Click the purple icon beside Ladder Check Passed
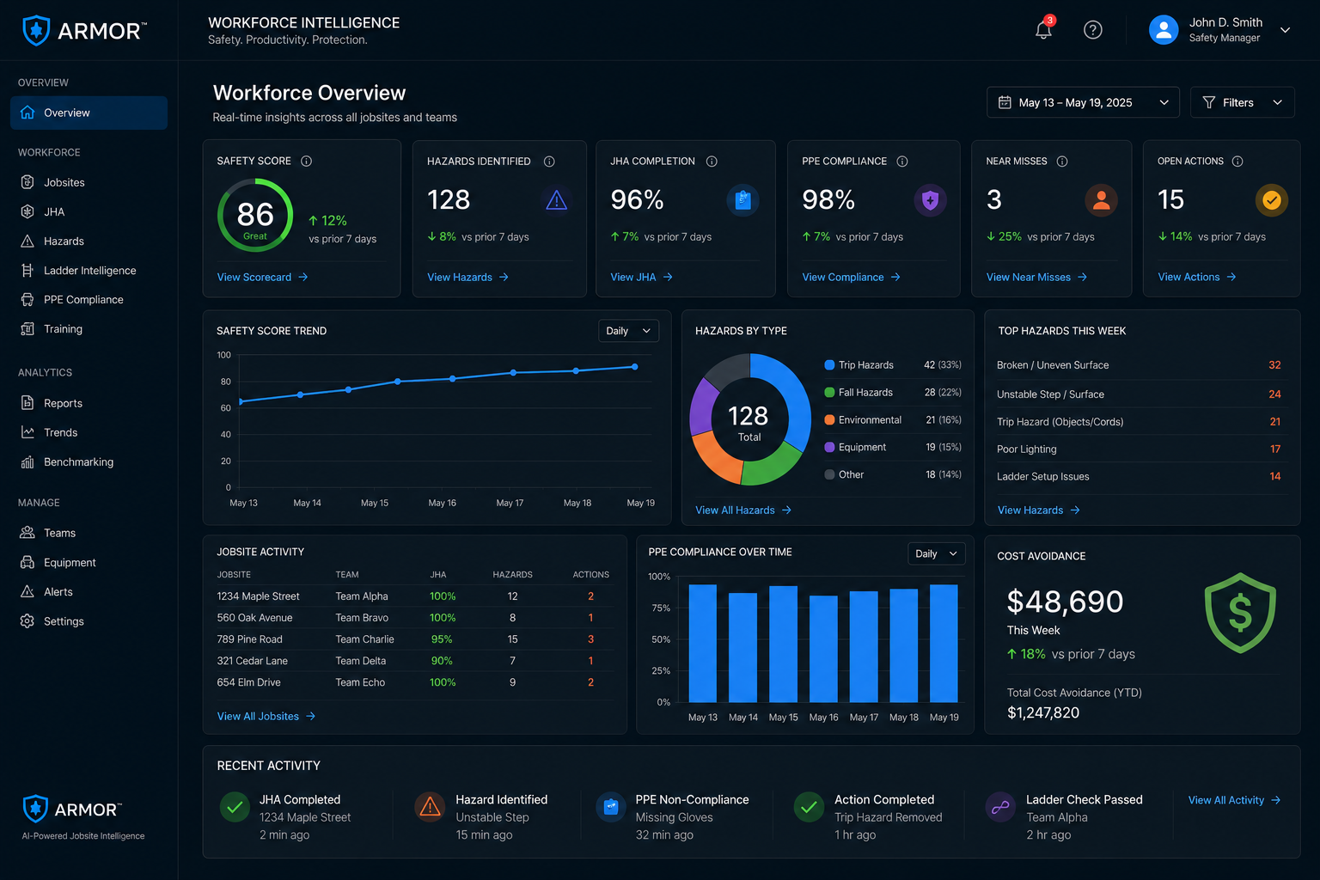The width and height of the screenshot is (1320, 880). coord(1000,807)
